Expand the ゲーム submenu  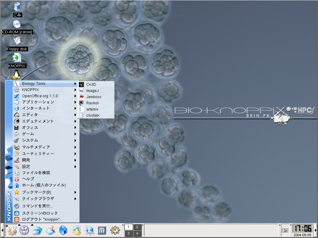coord(46,134)
